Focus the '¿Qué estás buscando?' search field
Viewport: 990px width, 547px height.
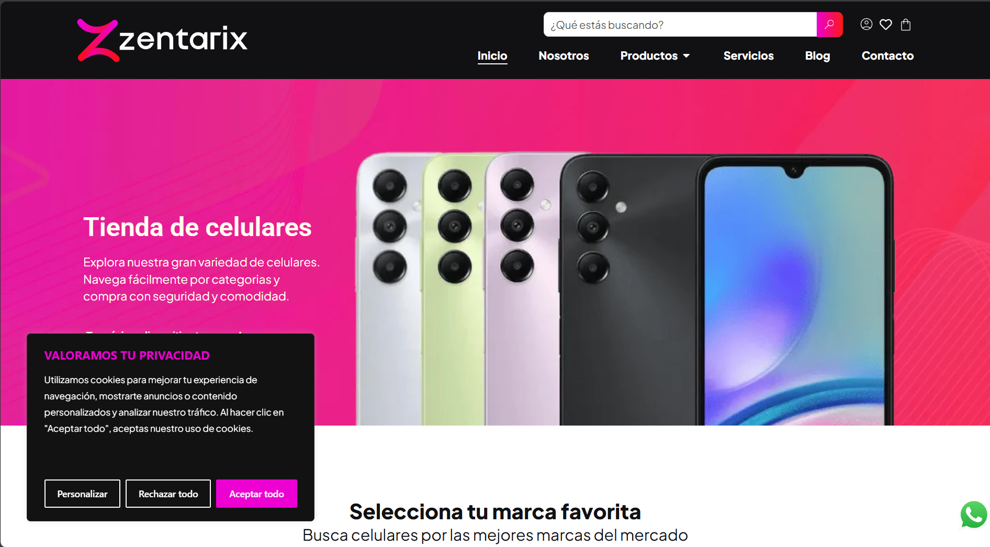(x=680, y=25)
